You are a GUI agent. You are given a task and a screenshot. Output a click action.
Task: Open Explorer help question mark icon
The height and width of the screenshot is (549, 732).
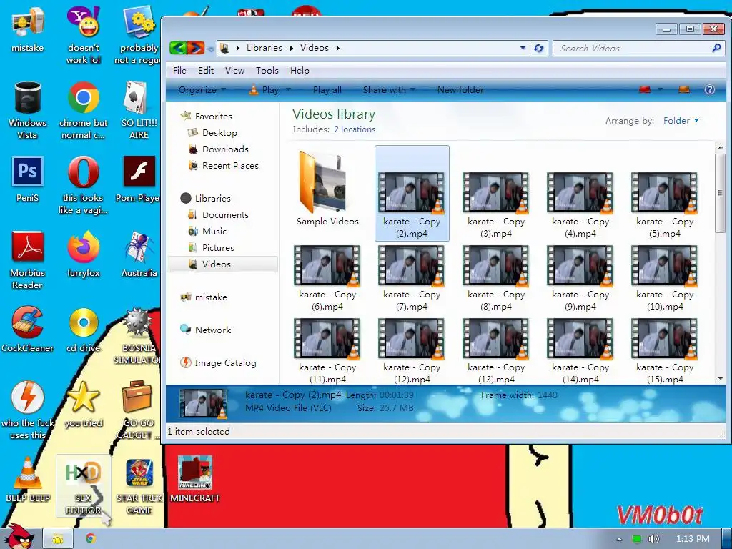pyautogui.click(x=709, y=89)
